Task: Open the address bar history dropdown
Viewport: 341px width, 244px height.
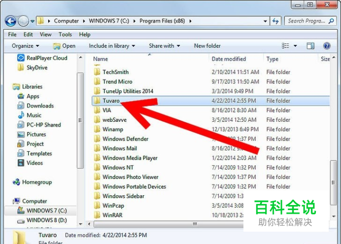Action: (x=265, y=21)
